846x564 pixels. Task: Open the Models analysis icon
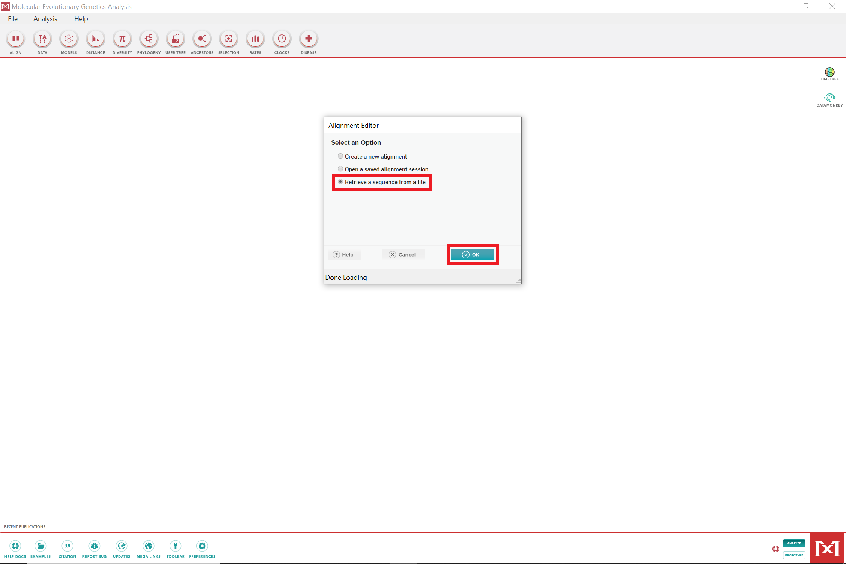click(x=69, y=39)
